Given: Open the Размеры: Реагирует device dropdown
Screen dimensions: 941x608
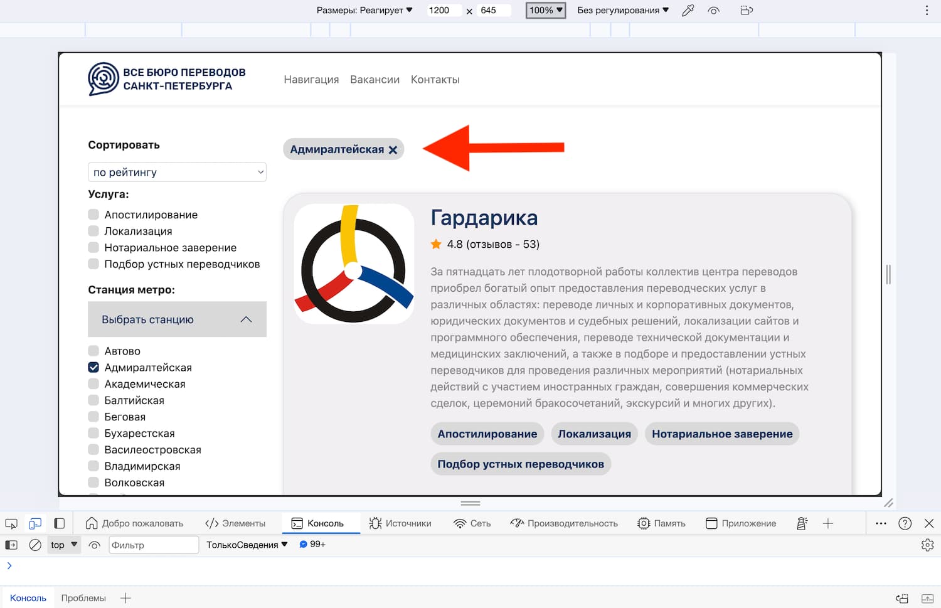Looking at the screenshot, I should 364,10.
